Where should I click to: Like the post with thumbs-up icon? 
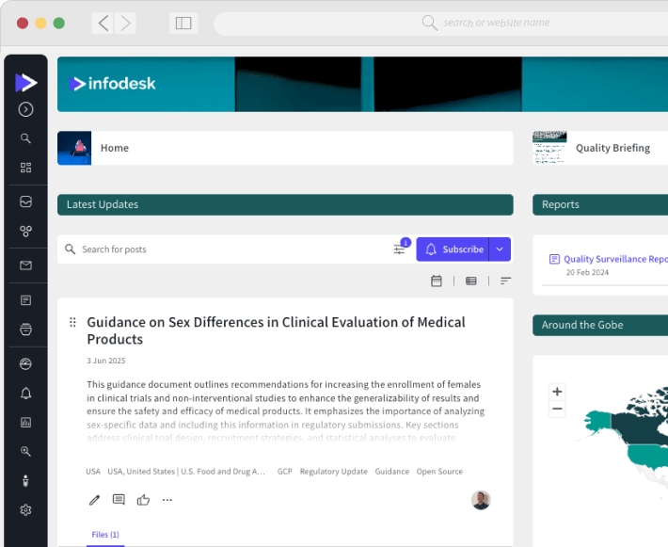(x=143, y=500)
